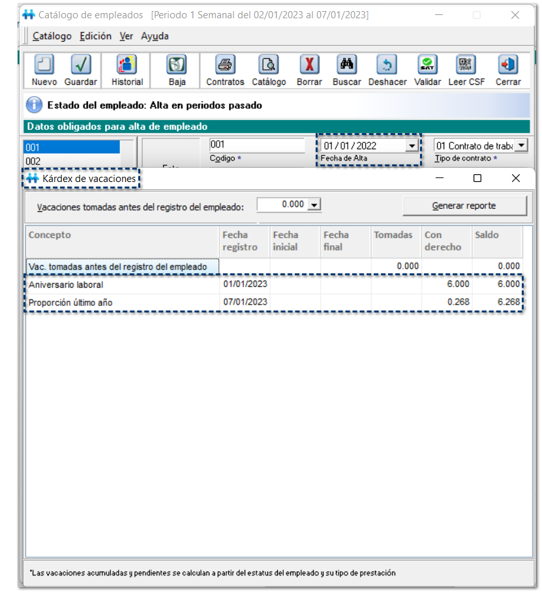Open the Historial toolbar icon
This screenshot has width=542, height=593.
click(x=127, y=65)
